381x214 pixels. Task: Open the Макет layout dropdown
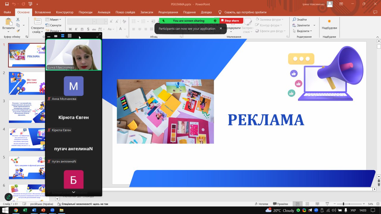click(54, 20)
